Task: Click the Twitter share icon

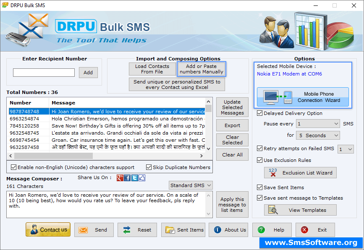Action: pos(135,178)
